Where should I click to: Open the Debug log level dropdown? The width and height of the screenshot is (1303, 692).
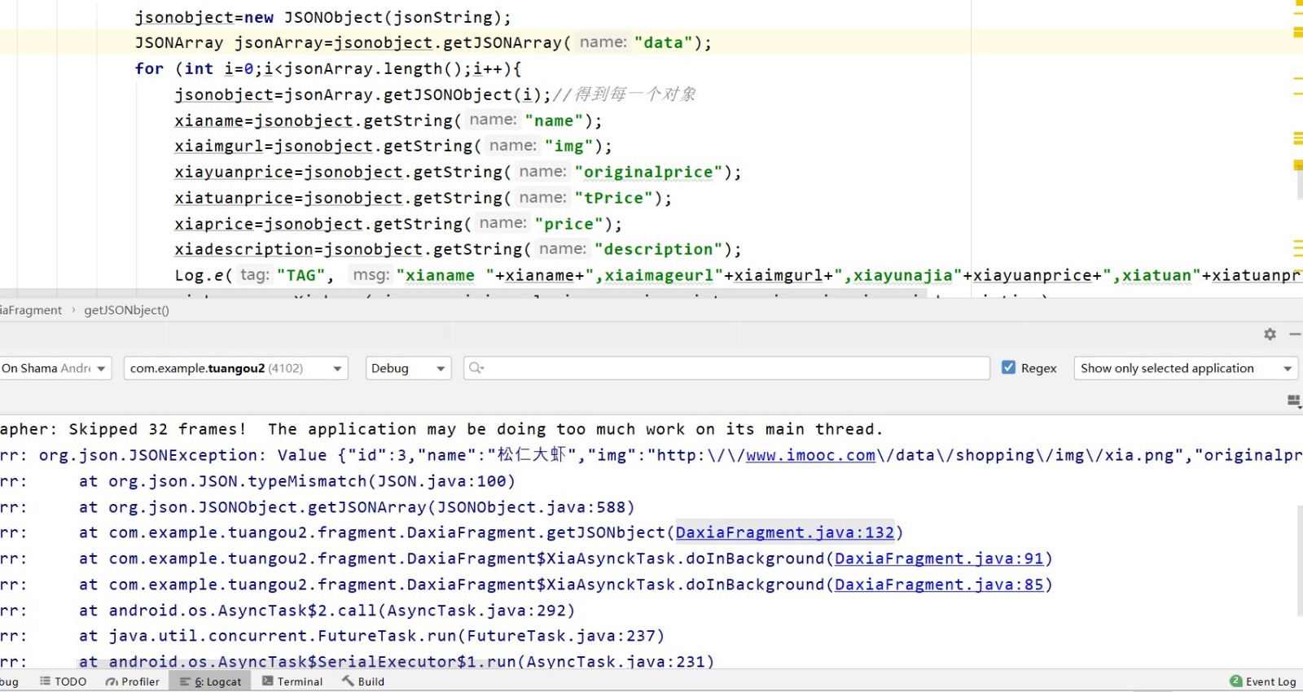pos(408,368)
